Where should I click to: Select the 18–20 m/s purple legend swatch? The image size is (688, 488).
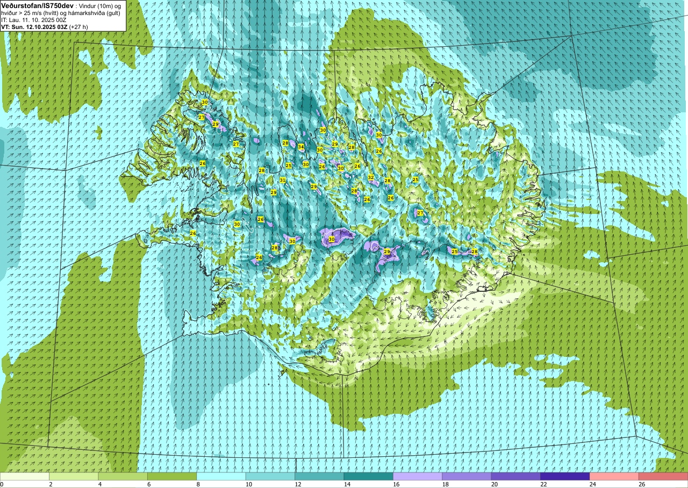coord(467,477)
